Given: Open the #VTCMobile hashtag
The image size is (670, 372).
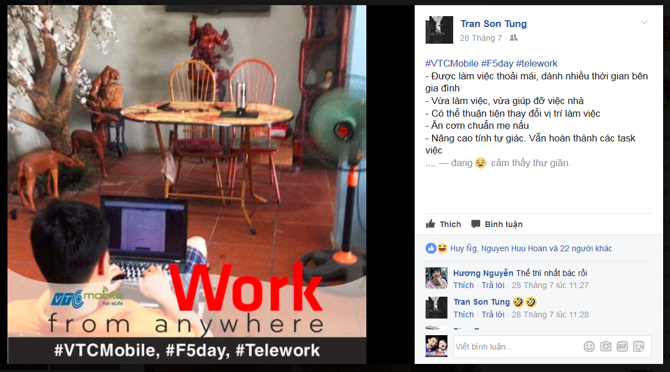Looking at the screenshot, I should point(451,64).
